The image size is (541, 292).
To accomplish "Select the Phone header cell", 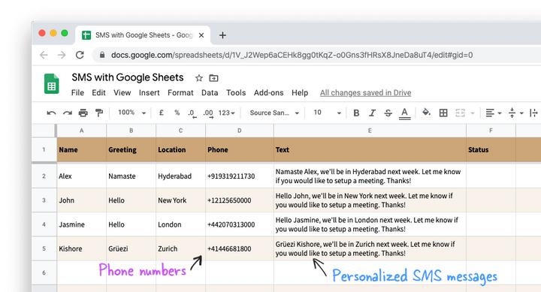I will 240,149.
